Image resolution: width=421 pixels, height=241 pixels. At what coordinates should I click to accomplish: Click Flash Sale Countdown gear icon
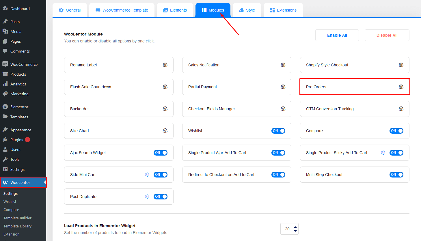click(165, 87)
